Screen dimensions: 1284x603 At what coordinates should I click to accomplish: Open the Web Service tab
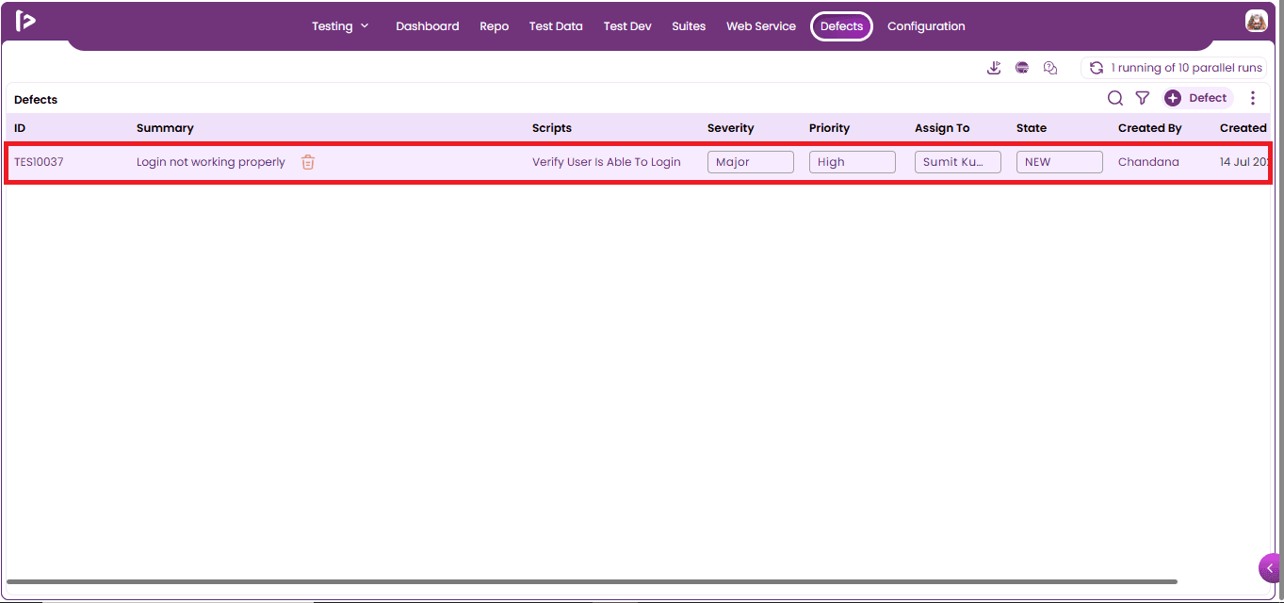click(761, 26)
